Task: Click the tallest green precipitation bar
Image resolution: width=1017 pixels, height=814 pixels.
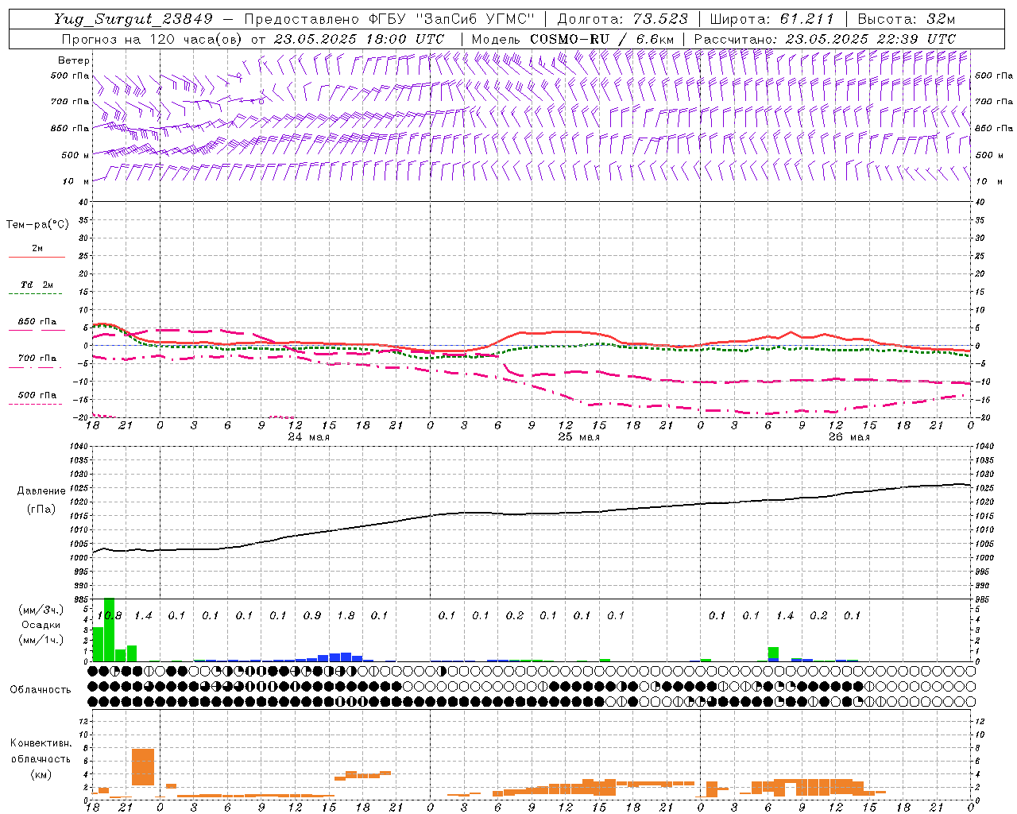Action: coord(110,630)
